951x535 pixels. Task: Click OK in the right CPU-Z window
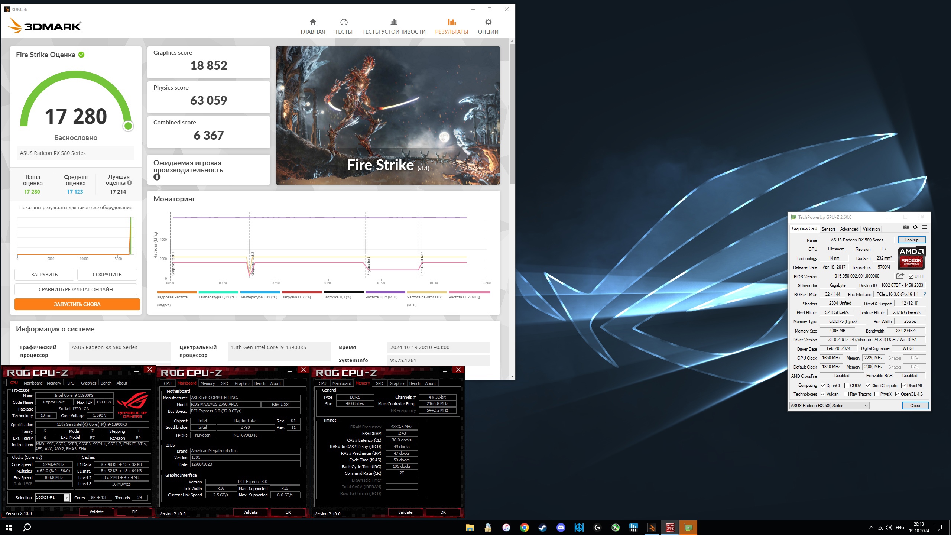click(443, 512)
